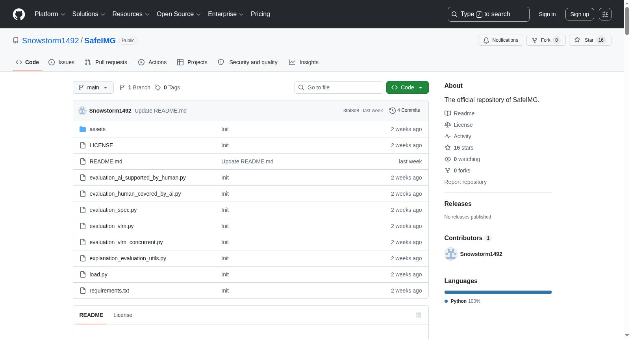Select the README tab
The image size is (630, 339).
(x=91, y=315)
